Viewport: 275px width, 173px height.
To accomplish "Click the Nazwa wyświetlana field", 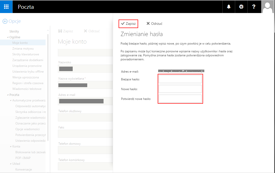I will click(85, 85).
